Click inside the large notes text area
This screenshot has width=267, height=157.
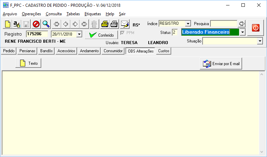[131, 113]
